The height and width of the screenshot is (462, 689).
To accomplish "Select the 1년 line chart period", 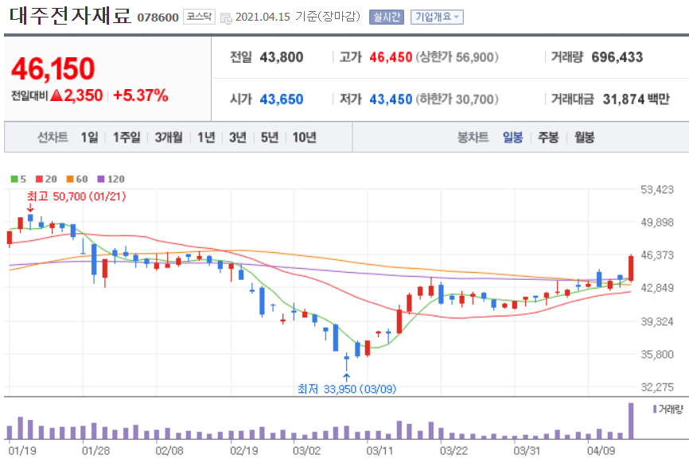I will (x=206, y=138).
